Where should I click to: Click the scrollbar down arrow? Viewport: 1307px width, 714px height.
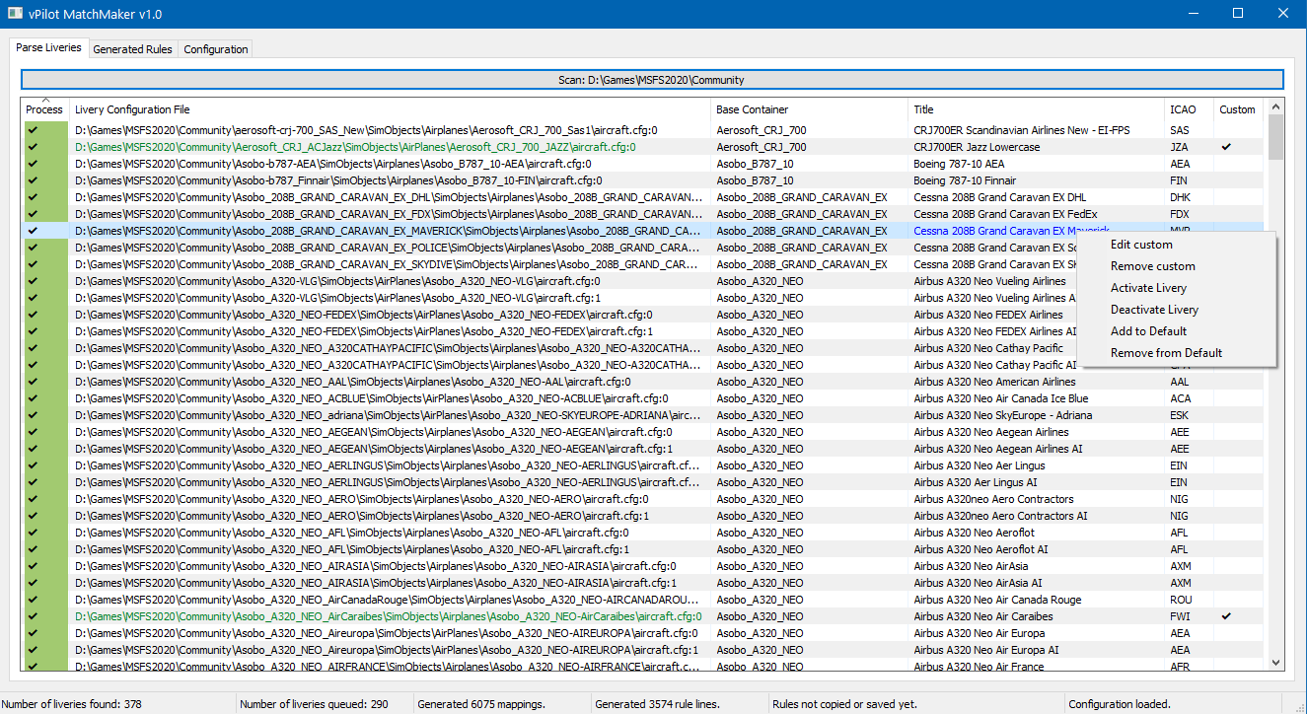click(x=1275, y=663)
